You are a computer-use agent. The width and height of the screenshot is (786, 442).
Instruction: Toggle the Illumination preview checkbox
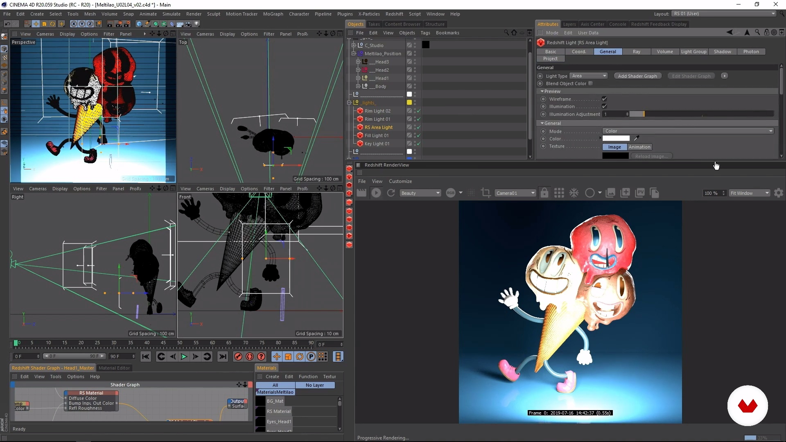coord(604,106)
